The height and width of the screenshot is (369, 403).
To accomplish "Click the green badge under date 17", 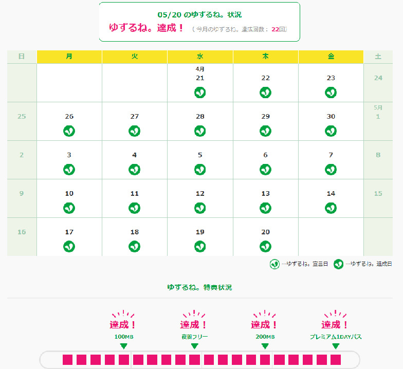I will (69, 246).
